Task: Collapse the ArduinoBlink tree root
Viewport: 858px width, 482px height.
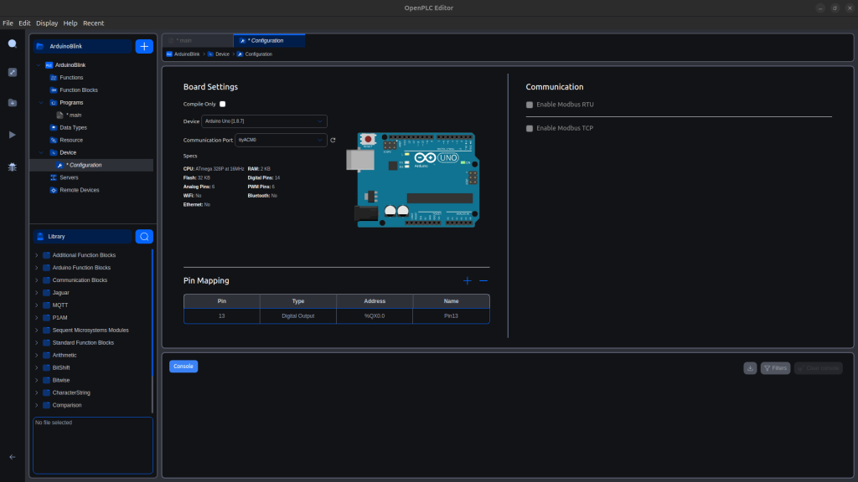Action: (x=39, y=65)
